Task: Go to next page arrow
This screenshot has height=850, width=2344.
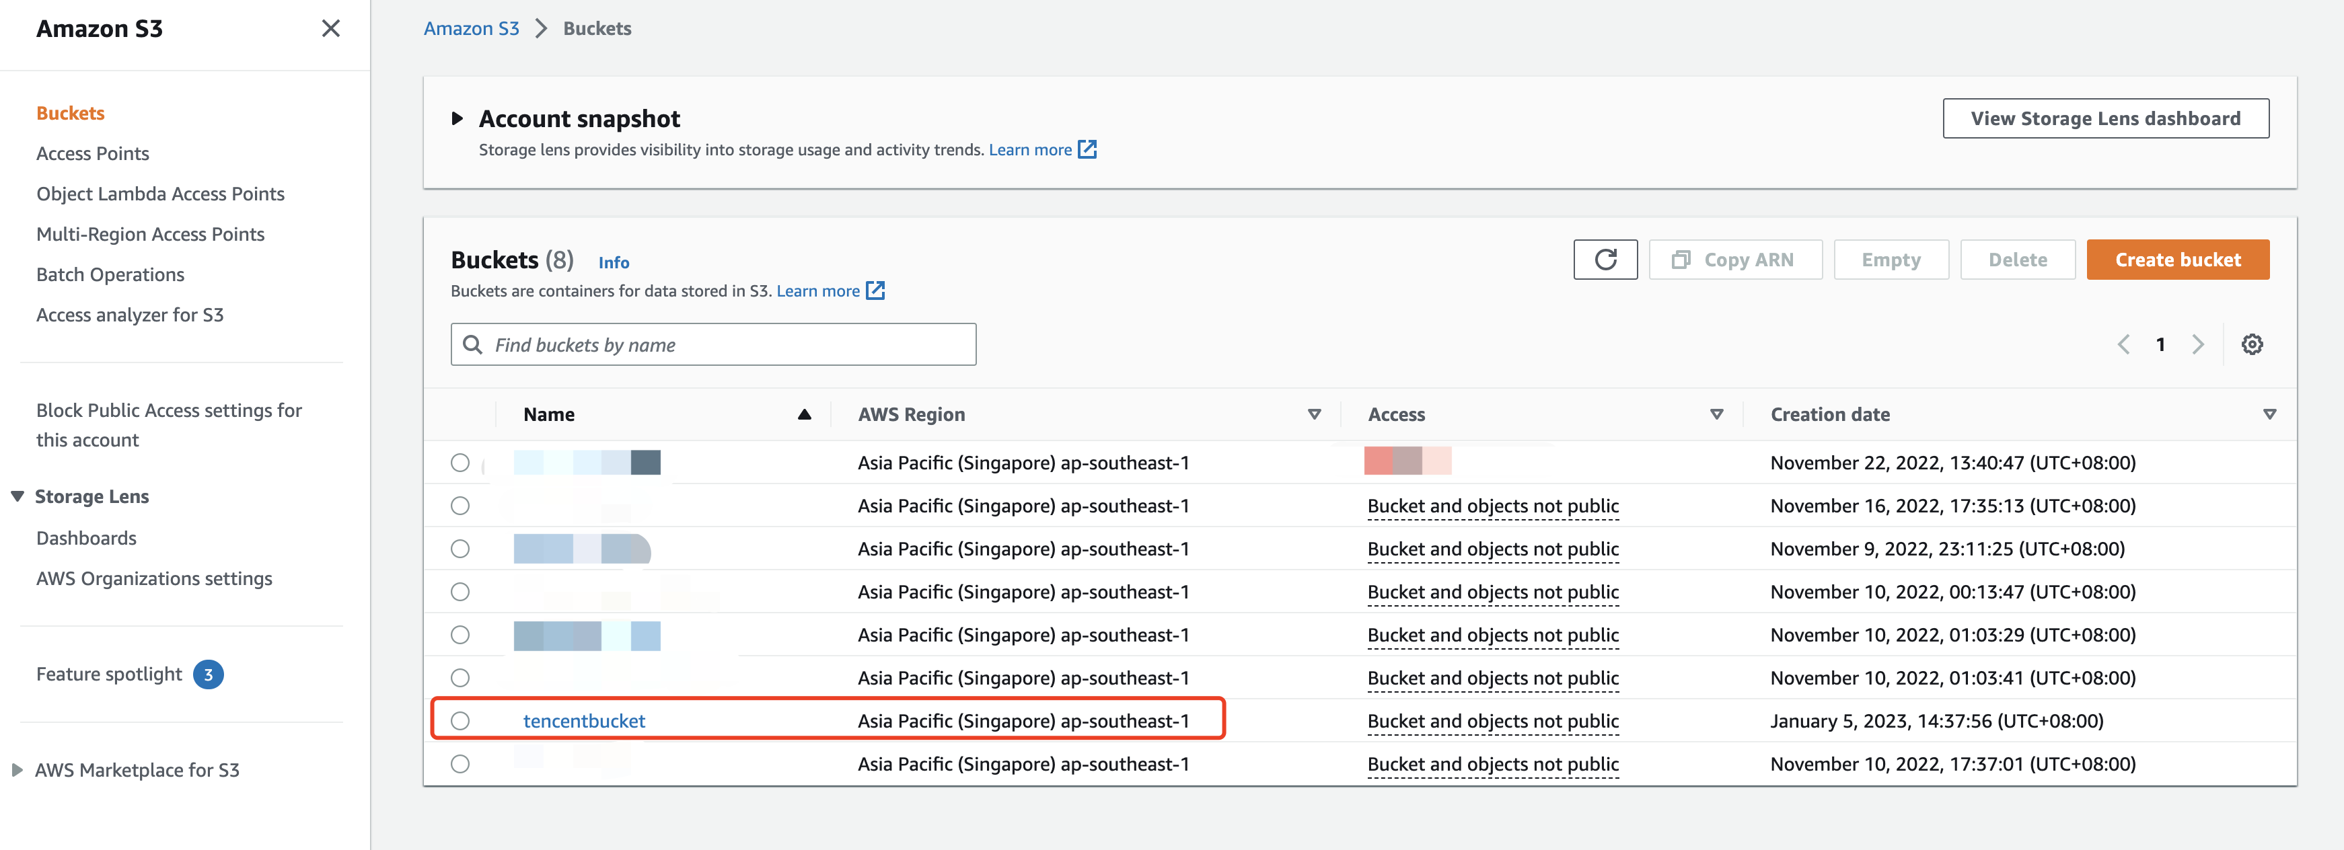Action: tap(2197, 344)
